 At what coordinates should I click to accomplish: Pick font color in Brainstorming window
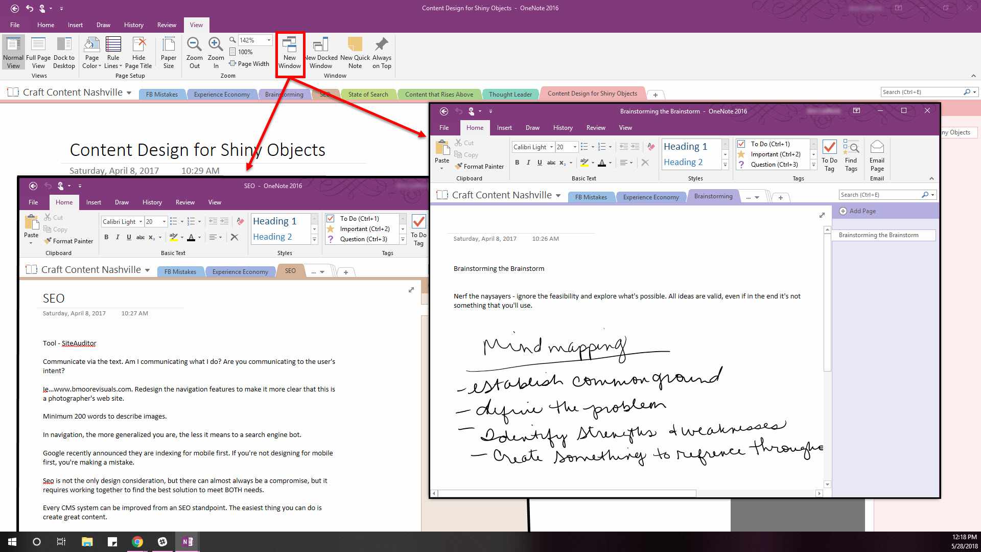602,163
